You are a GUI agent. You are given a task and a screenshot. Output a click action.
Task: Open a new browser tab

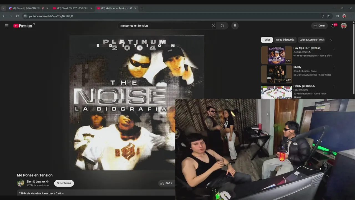[142, 8]
